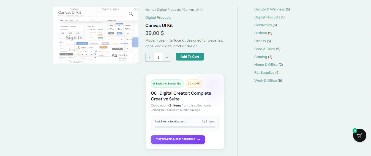Click the green cart count badge

click(x=355, y=131)
